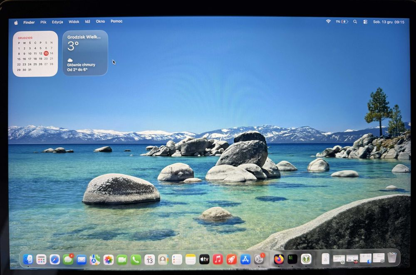Open the Launchpad apps grid in Dock
Image resolution: width=416 pixels, height=275 pixels.
pyautogui.click(x=41, y=260)
